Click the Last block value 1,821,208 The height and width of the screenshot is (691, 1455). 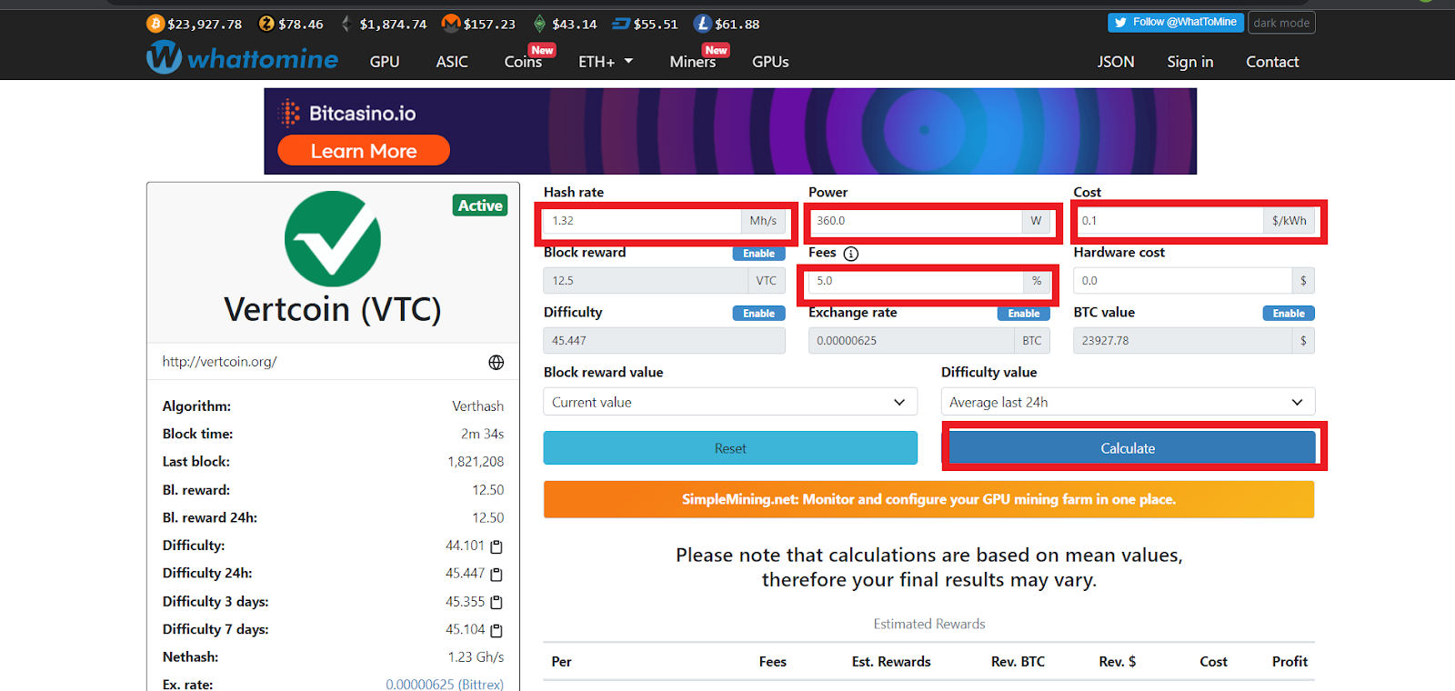pyautogui.click(x=475, y=462)
